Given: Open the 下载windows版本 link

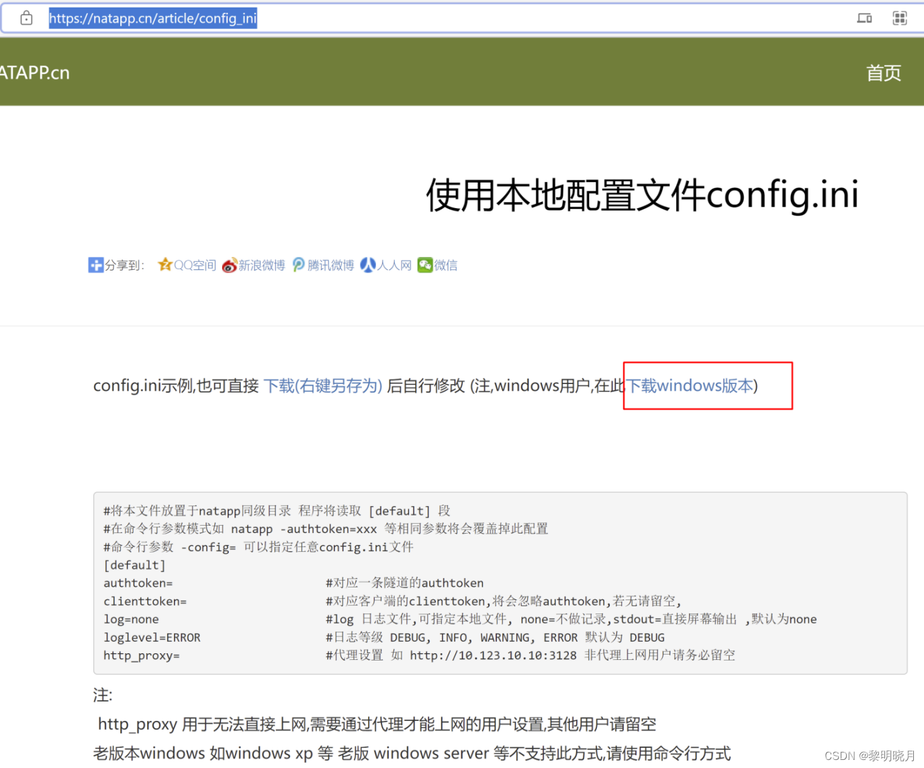Looking at the screenshot, I should [x=690, y=386].
